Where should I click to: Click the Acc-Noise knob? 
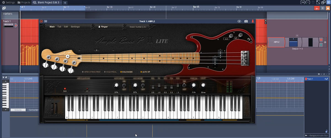tap(135, 86)
